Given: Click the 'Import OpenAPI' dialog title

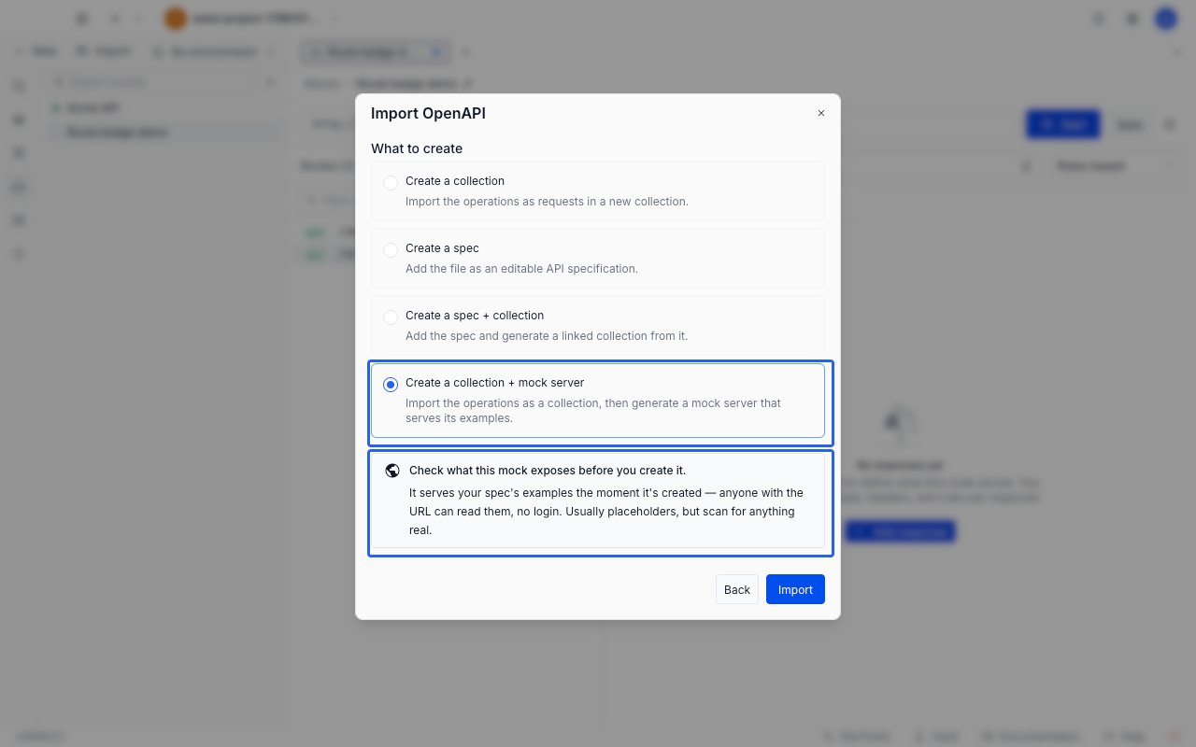Looking at the screenshot, I should pyautogui.click(x=428, y=113).
